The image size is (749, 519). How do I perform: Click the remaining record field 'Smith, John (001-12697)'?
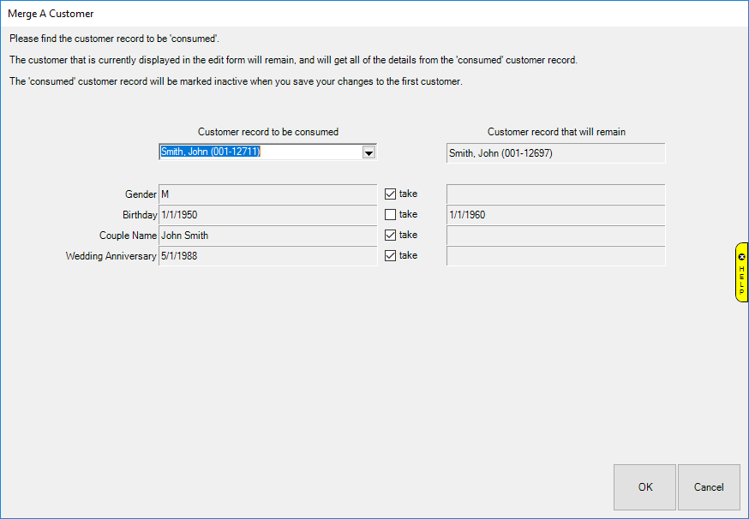[555, 153]
